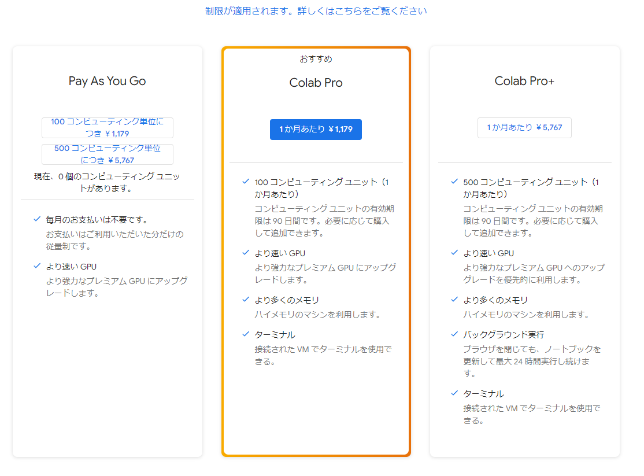
Task: Click checkmark beside 毎月のお支払いは不要です
Action: click(x=37, y=219)
